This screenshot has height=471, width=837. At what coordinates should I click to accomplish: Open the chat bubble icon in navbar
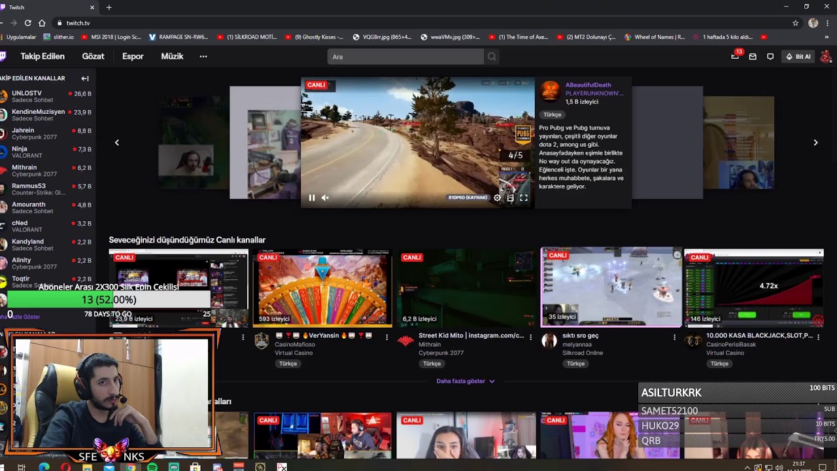click(x=770, y=57)
